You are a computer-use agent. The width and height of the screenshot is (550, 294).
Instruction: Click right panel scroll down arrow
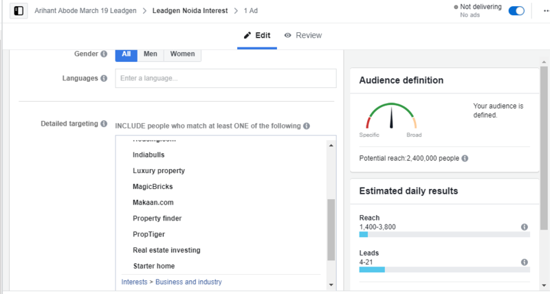point(544,286)
